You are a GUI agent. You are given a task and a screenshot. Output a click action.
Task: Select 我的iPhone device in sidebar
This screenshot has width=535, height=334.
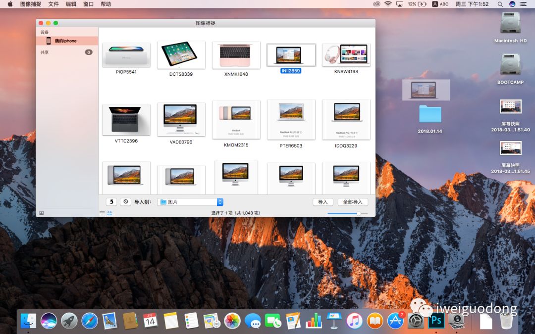(x=65, y=41)
